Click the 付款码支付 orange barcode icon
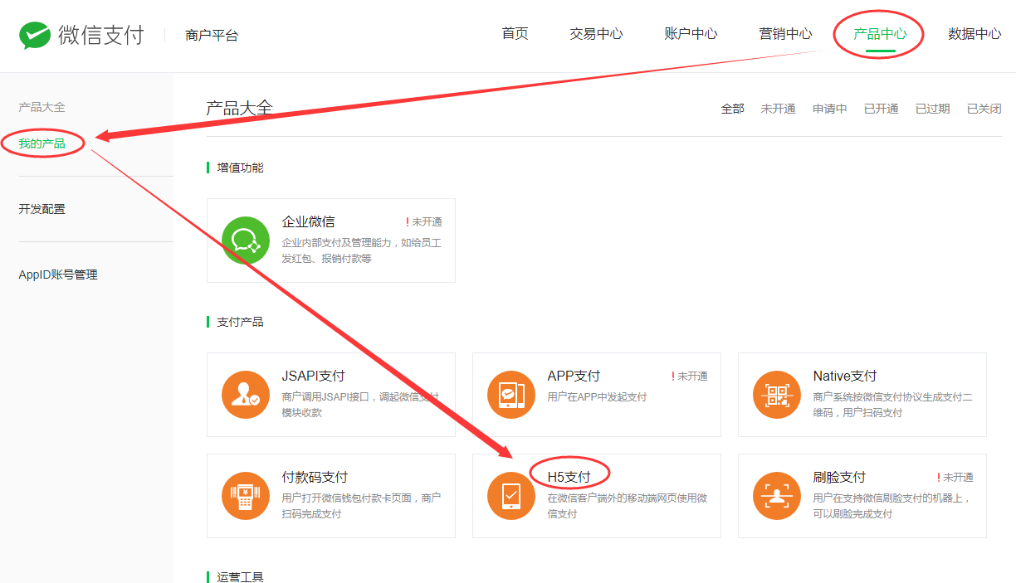This screenshot has height=583, width=1016. pyautogui.click(x=246, y=496)
